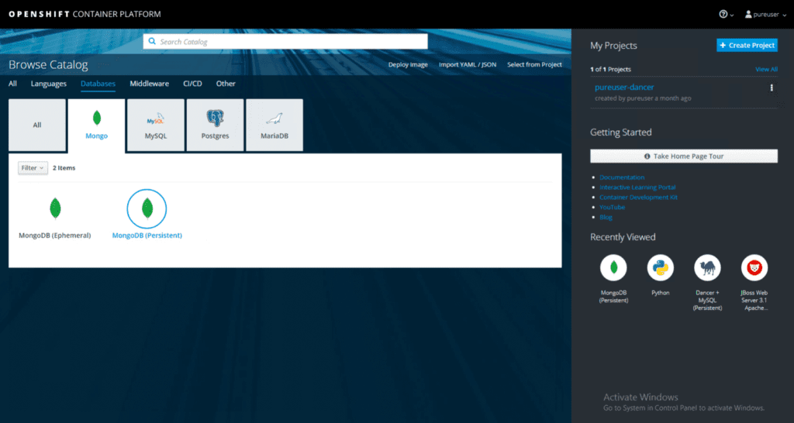Open the OpenShift Container Platform logo
Viewport: 794px width, 423px height.
85,14
